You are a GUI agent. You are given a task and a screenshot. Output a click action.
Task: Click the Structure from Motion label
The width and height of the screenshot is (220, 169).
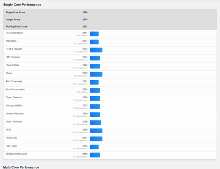tap(16, 154)
